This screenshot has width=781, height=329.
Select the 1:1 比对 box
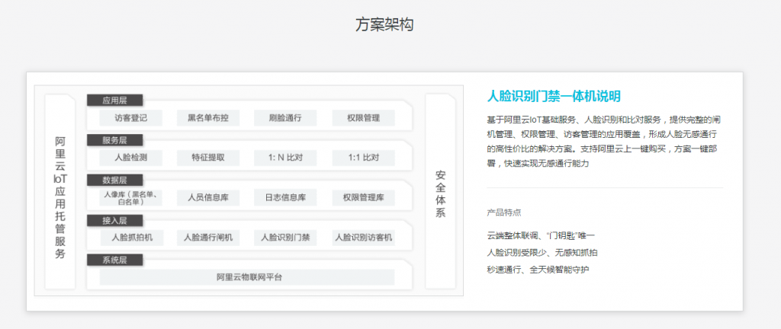[x=363, y=158]
